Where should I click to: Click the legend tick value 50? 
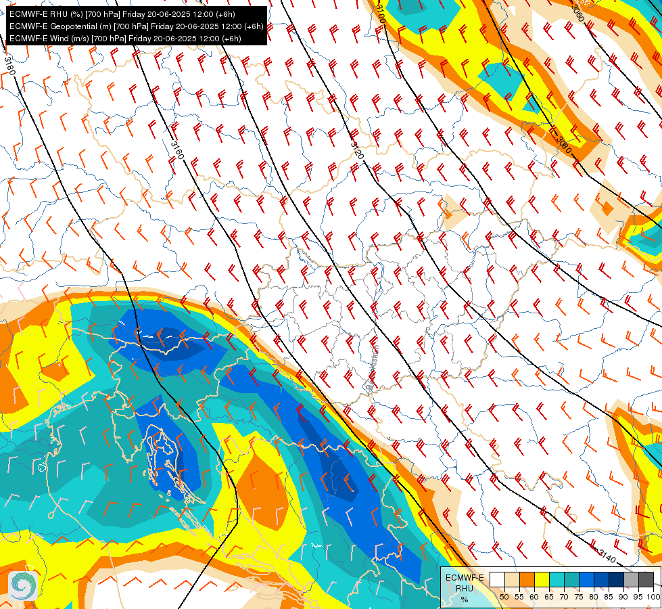[x=504, y=597]
